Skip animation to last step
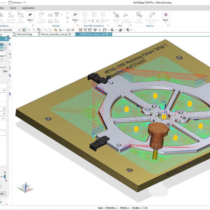 pos(103,21)
